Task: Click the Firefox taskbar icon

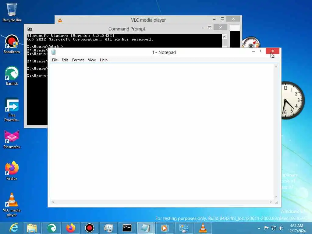Action: (x=71, y=228)
